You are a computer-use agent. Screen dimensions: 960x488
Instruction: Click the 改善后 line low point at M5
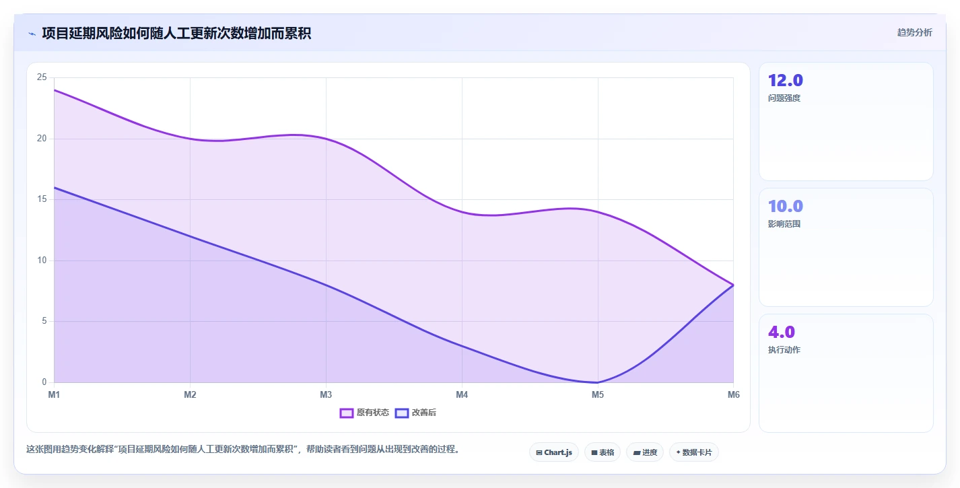click(598, 382)
